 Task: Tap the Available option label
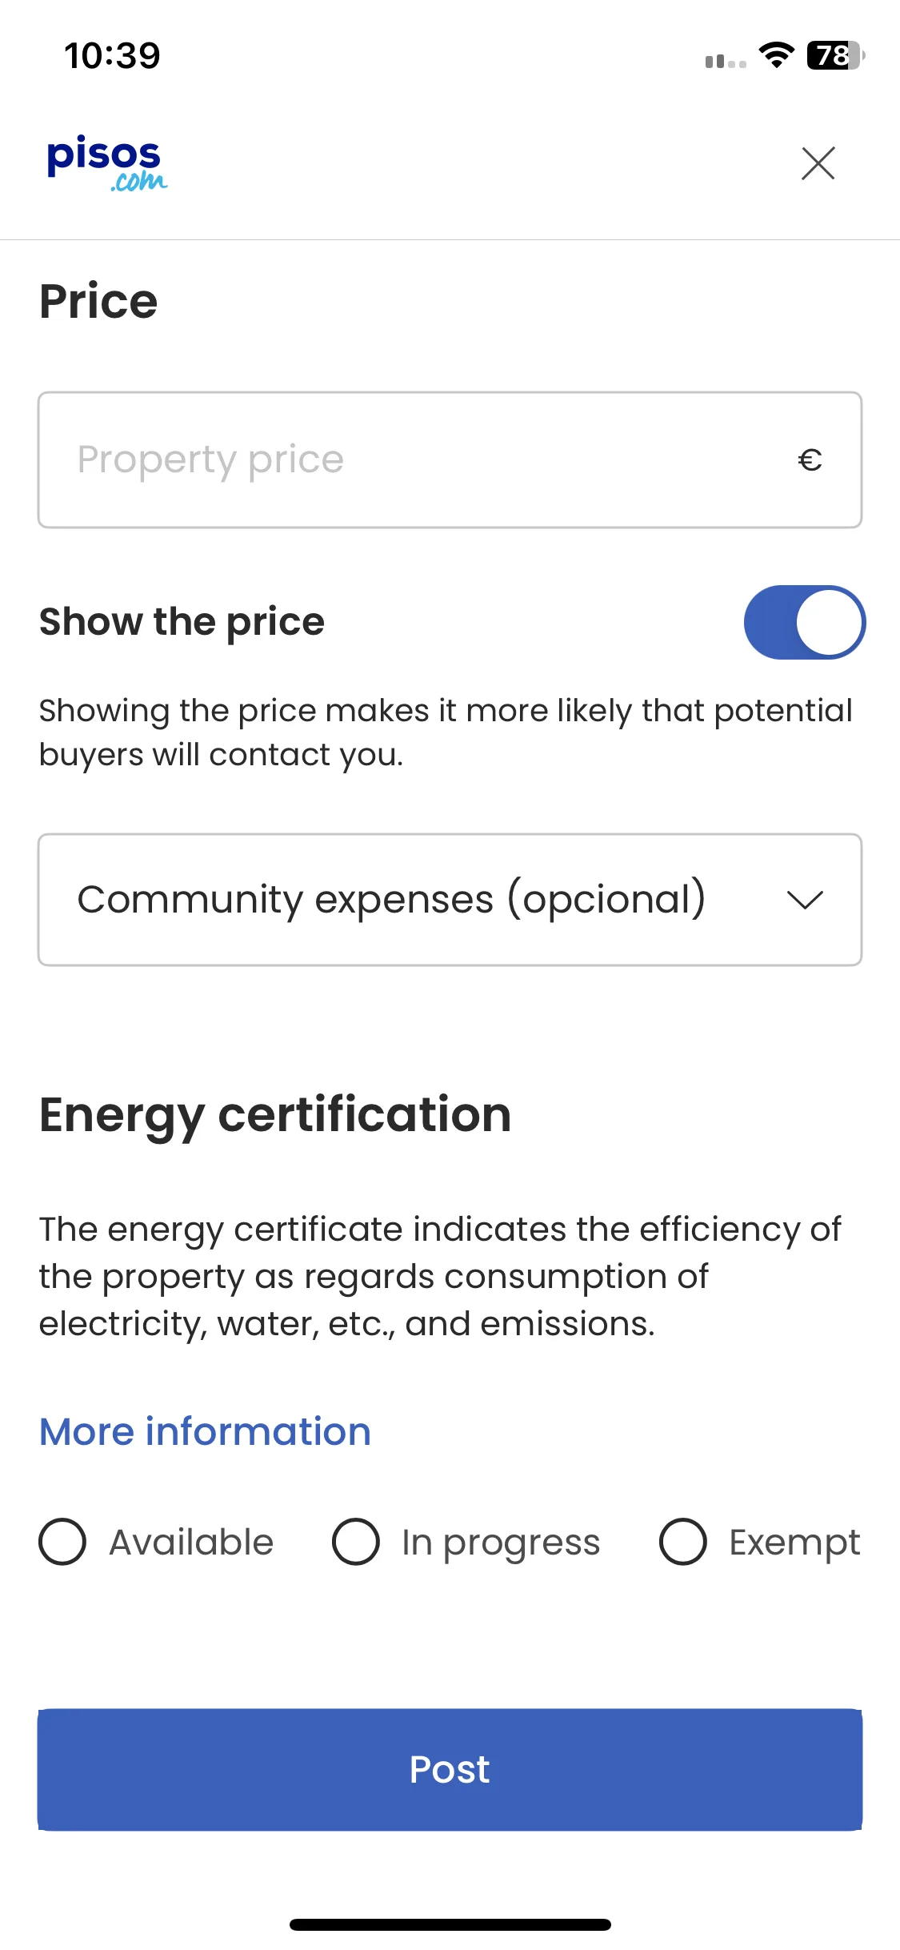(191, 1542)
